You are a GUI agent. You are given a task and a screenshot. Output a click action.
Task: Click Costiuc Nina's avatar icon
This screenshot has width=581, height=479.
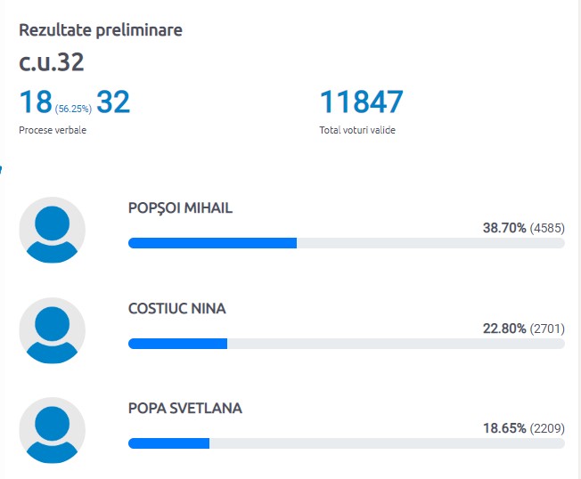(53, 330)
